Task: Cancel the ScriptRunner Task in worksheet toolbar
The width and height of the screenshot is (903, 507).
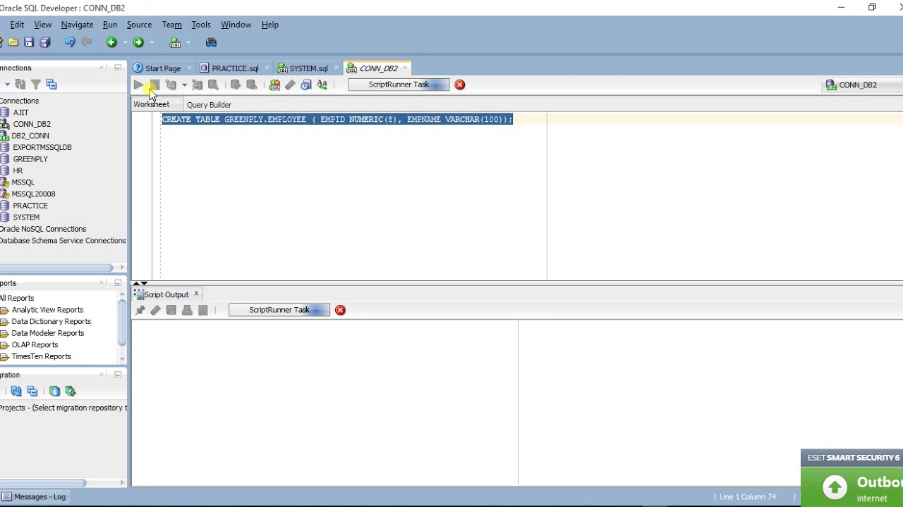Action: point(460,84)
